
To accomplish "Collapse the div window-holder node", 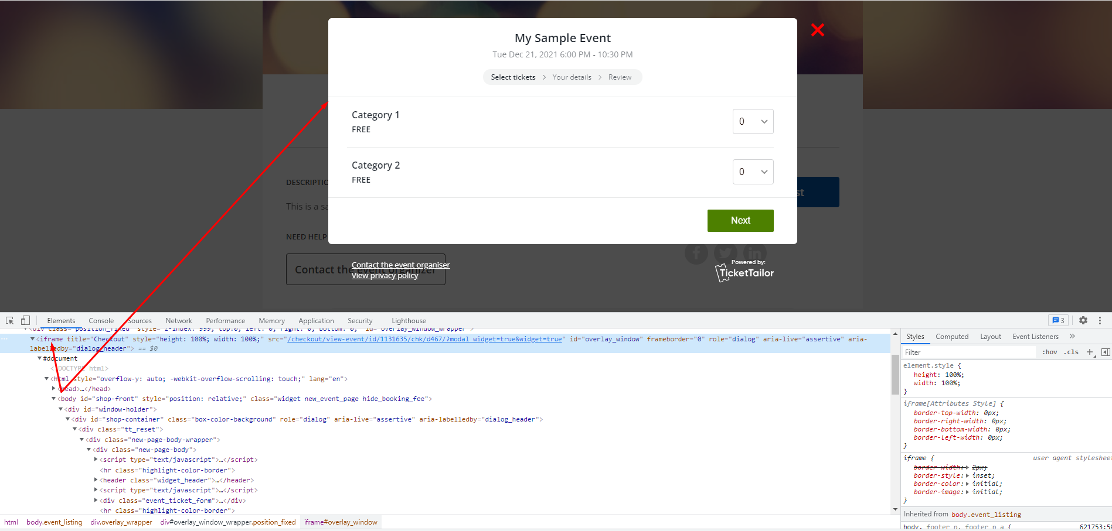I will [x=60, y=409].
